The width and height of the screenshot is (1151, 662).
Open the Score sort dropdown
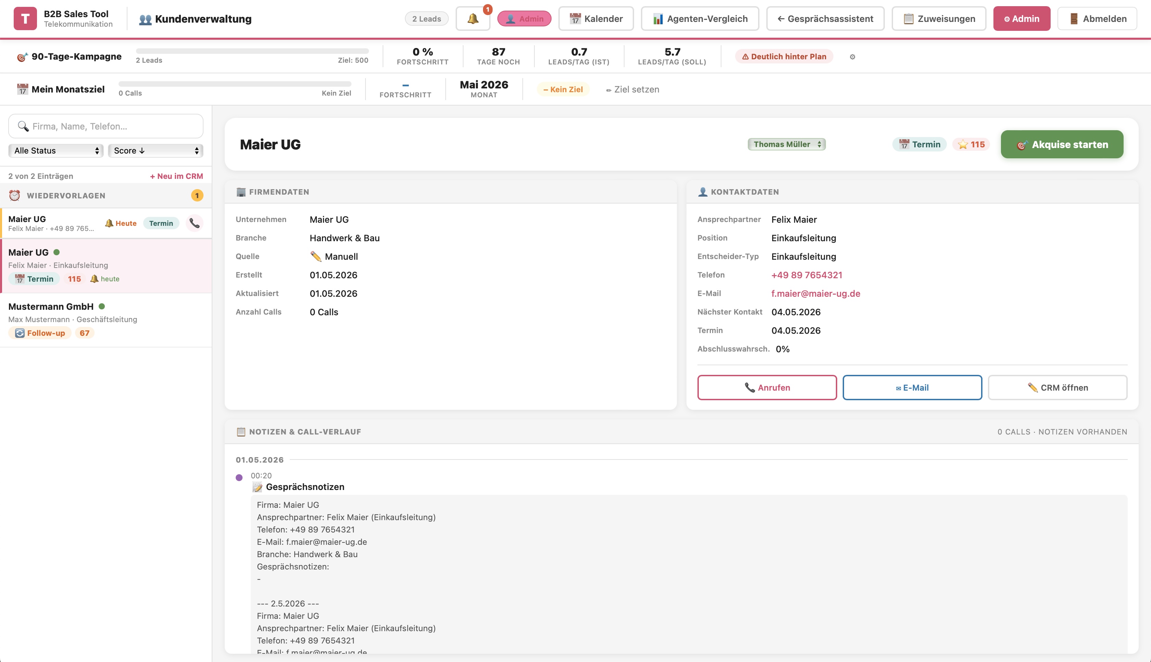(x=156, y=150)
